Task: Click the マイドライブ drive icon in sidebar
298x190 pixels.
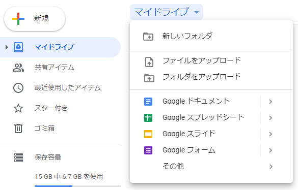Action: click(x=18, y=47)
